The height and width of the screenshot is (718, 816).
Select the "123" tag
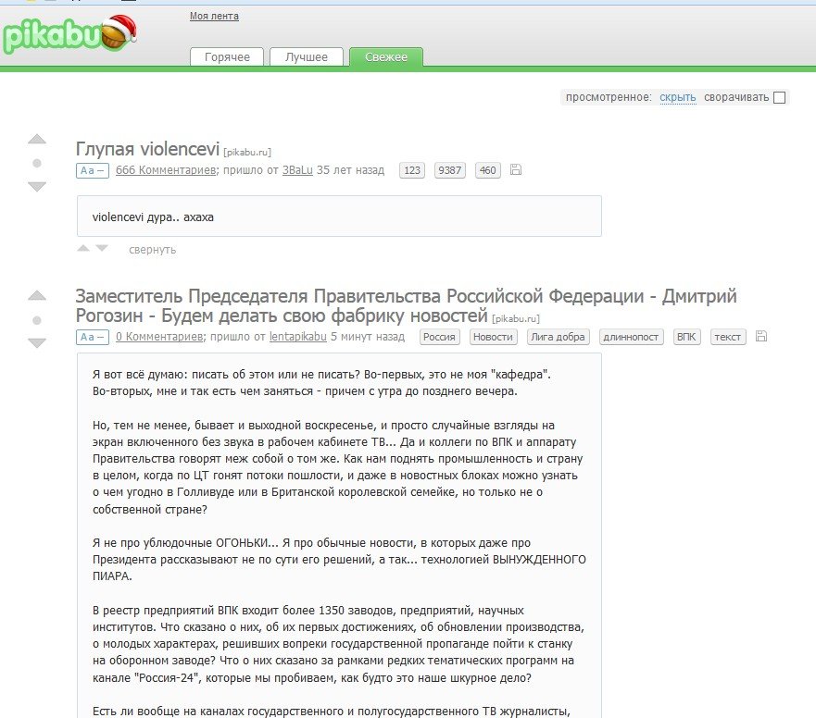pos(412,170)
